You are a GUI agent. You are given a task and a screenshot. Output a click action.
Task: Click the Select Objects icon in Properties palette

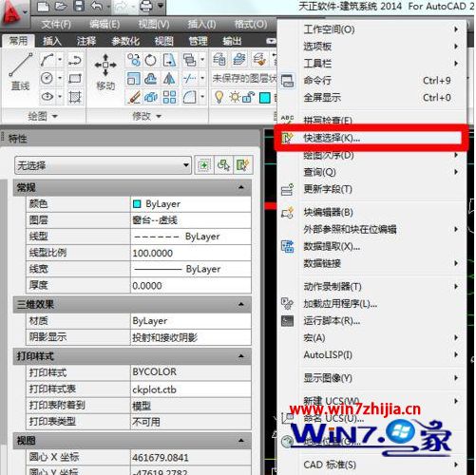point(223,165)
